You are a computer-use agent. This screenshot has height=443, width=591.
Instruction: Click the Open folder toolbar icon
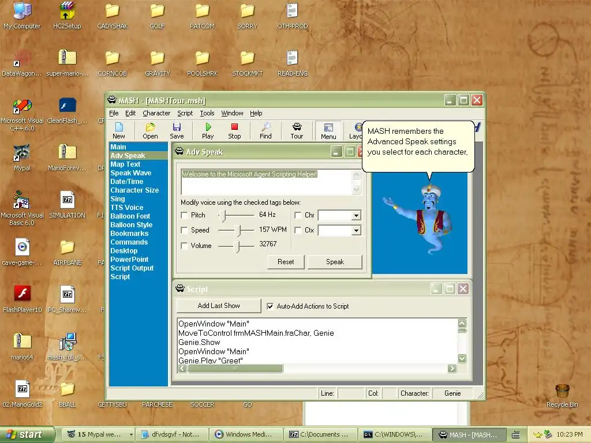[x=151, y=131]
